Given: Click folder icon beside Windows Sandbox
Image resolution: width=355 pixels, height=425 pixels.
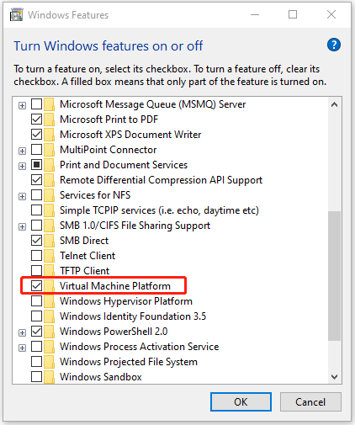Looking at the screenshot, I should (50, 377).
